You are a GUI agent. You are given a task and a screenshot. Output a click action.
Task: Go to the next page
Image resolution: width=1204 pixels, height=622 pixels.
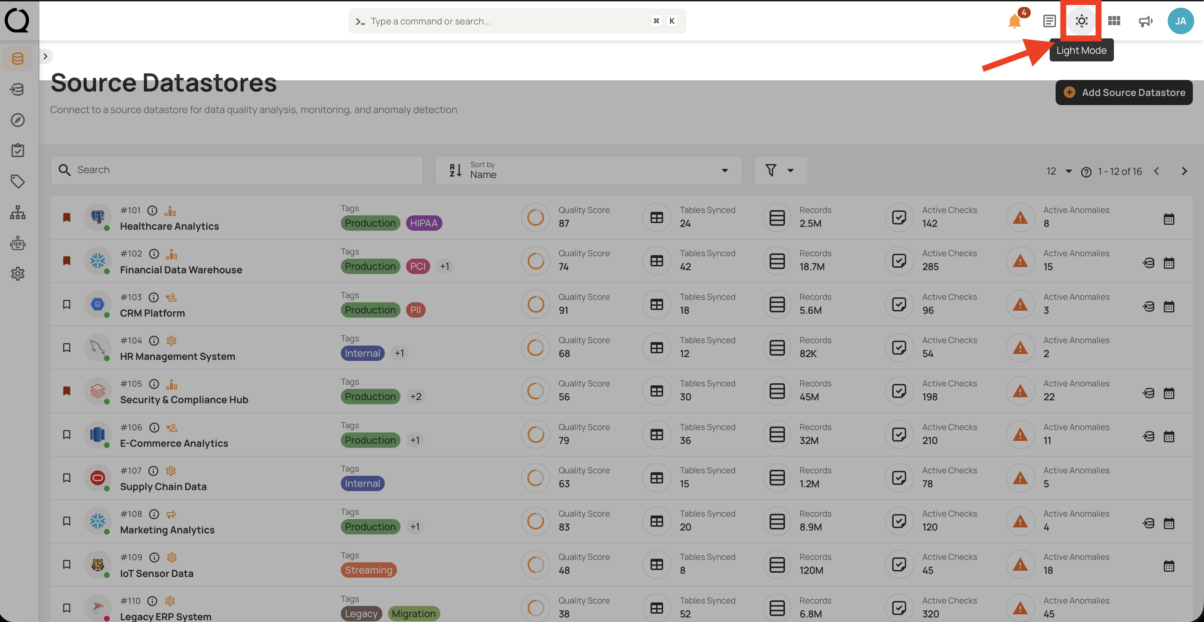click(x=1184, y=171)
